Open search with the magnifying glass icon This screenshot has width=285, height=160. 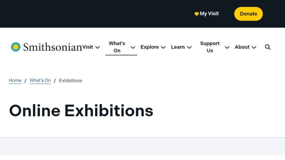[x=268, y=47]
